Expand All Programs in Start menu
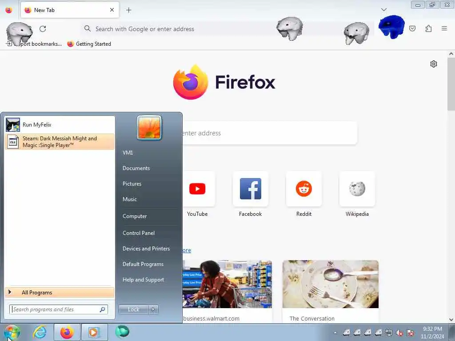The width and height of the screenshot is (455, 341). (60, 292)
